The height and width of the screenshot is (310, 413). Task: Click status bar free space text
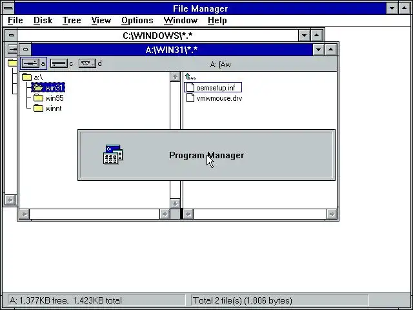(x=66, y=300)
